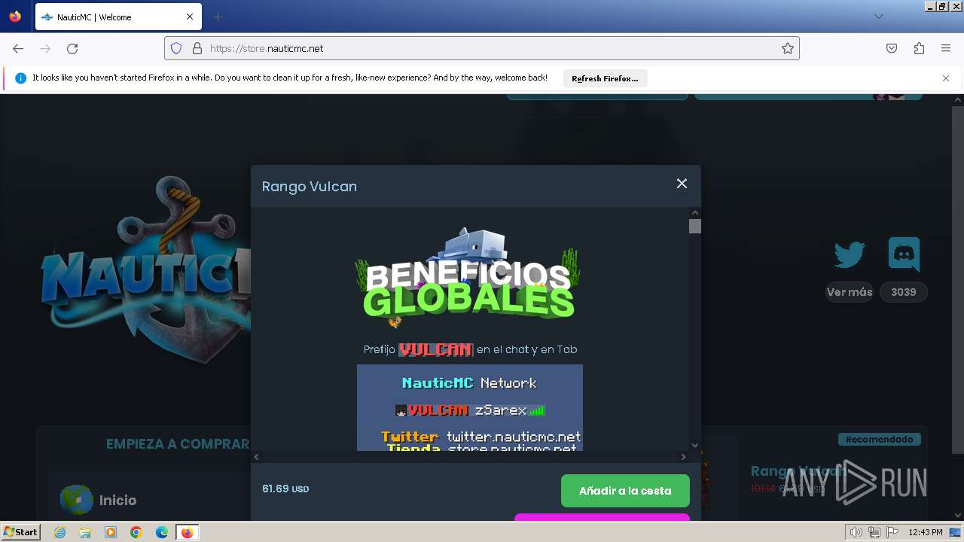Close the NauticMC Welcome tab

tap(190, 17)
